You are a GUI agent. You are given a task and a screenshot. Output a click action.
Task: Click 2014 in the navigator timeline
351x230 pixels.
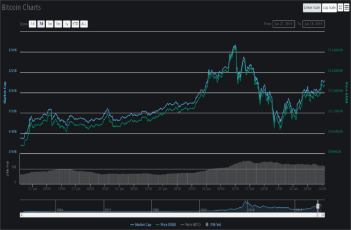point(60,210)
